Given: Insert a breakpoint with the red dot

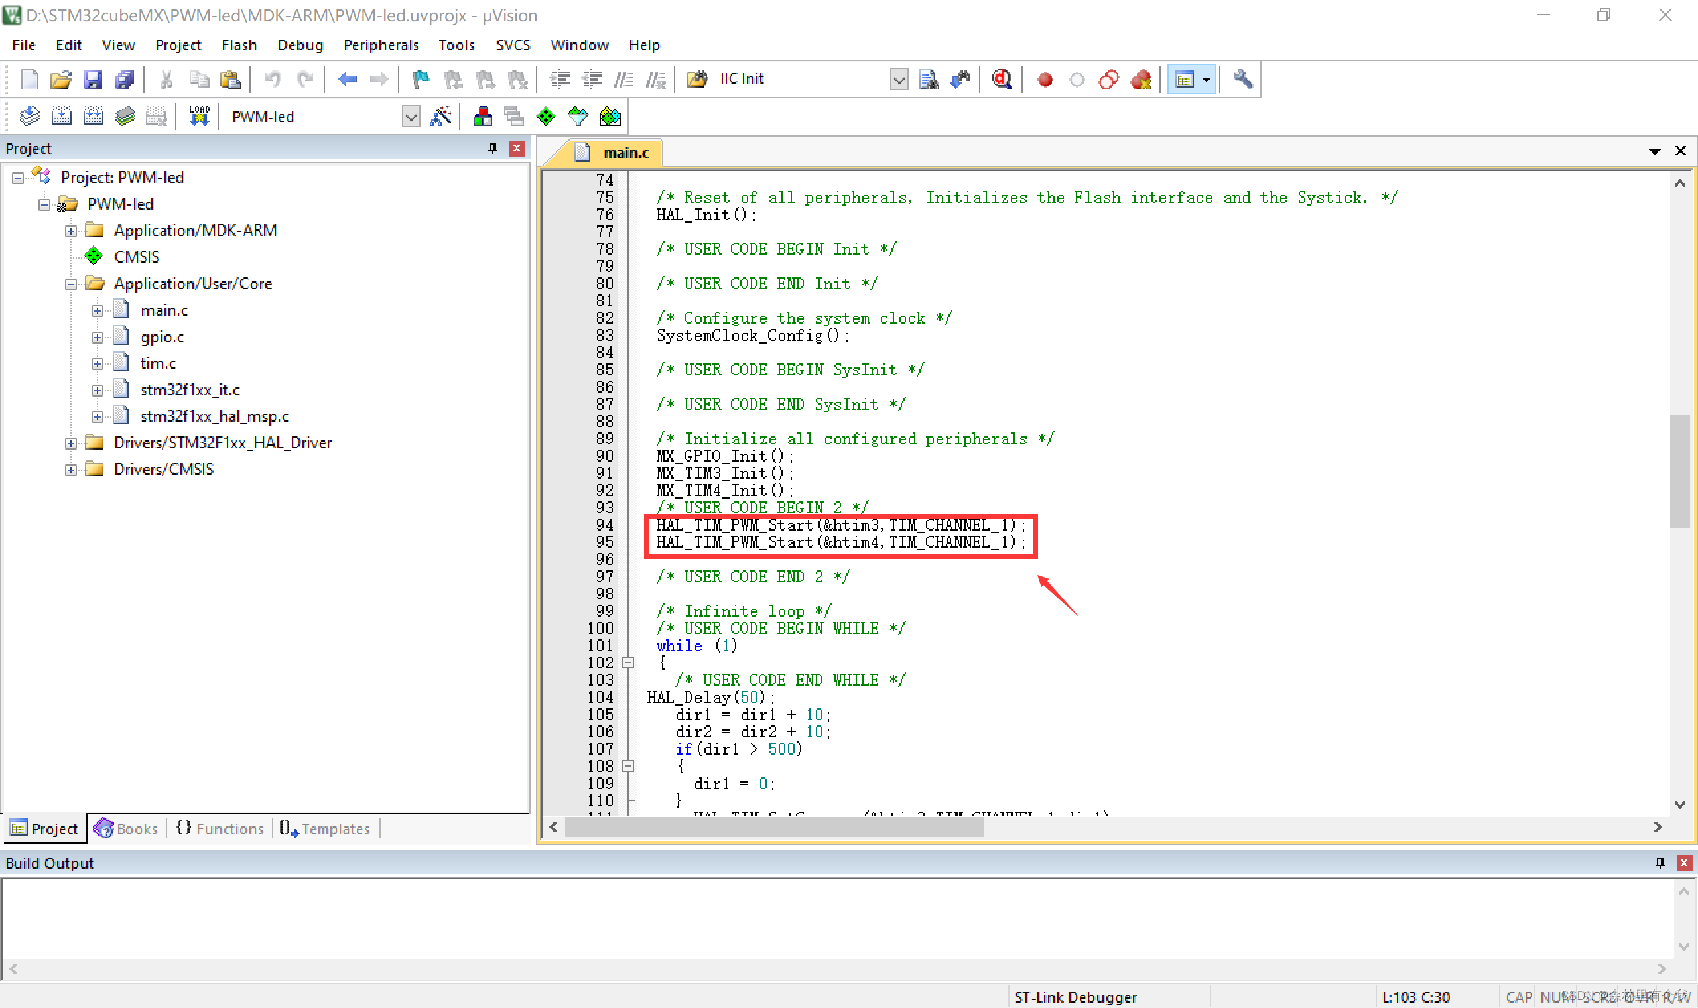Looking at the screenshot, I should pos(1045,80).
